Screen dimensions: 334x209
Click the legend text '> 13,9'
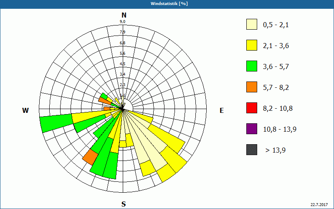pos(276,150)
